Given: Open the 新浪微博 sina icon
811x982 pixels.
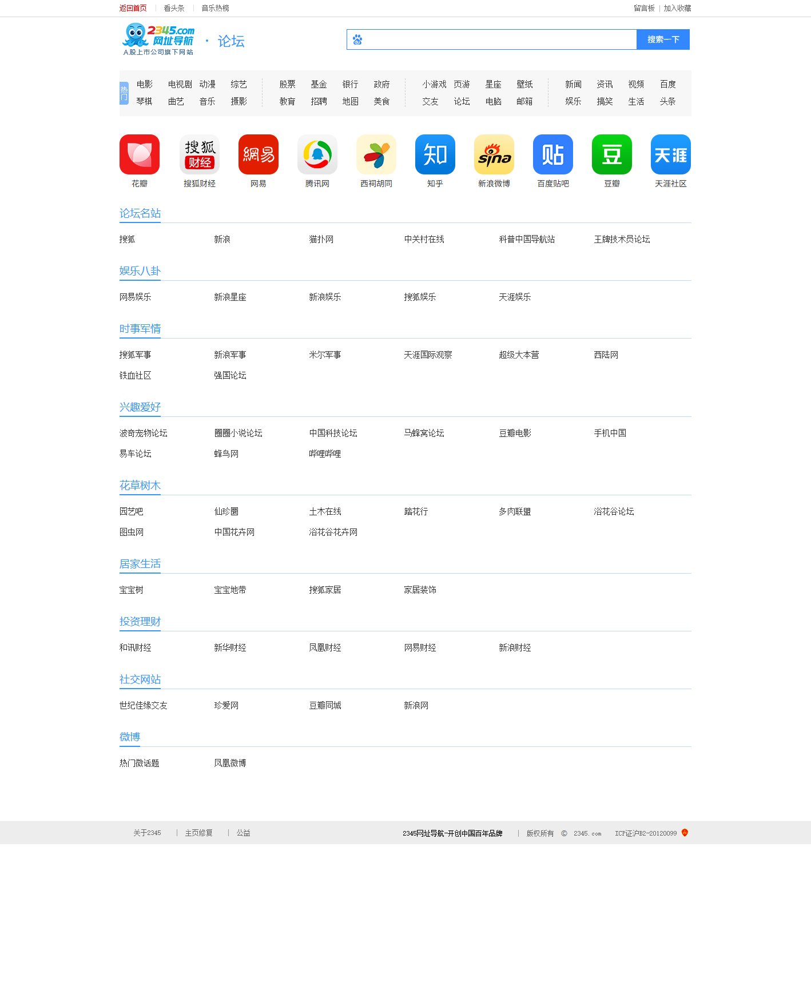Looking at the screenshot, I should pyautogui.click(x=494, y=154).
